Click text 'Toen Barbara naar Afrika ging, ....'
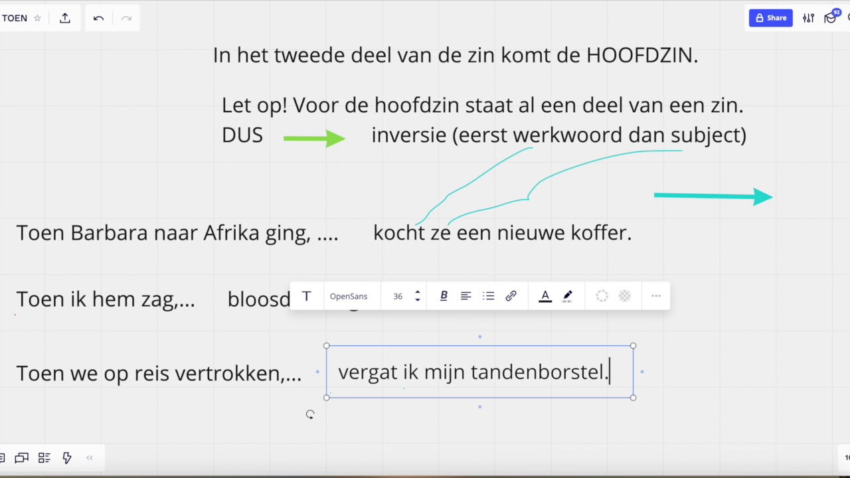The height and width of the screenshot is (478, 850). click(177, 232)
